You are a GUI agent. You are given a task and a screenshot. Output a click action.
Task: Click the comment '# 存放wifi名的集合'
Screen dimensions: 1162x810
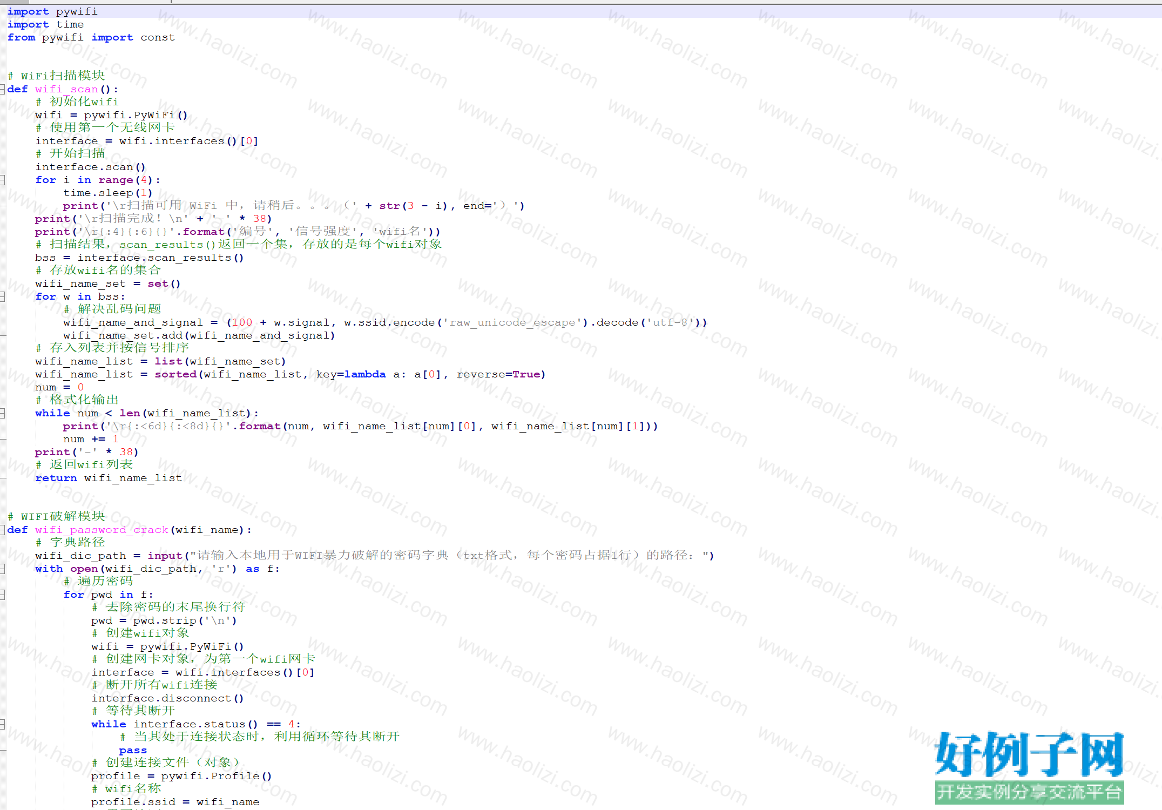pyautogui.click(x=98, y=271)
